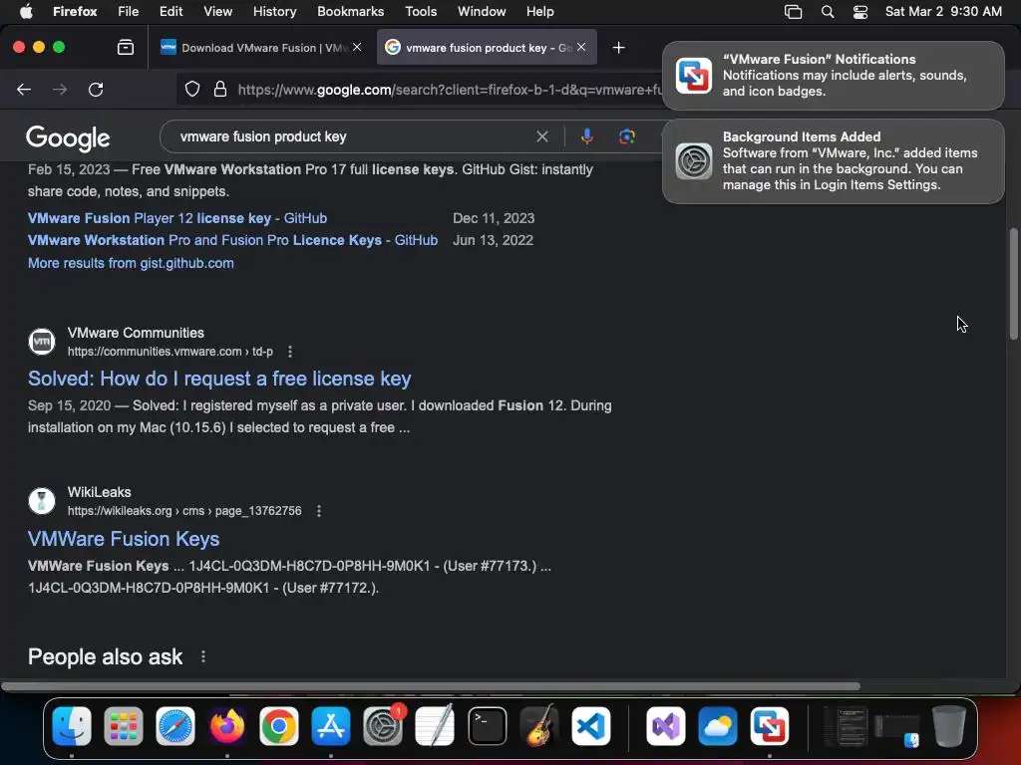Open the VMWare Fusion Keys result

pos(124,539)
